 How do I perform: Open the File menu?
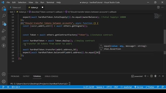(8, 2)
